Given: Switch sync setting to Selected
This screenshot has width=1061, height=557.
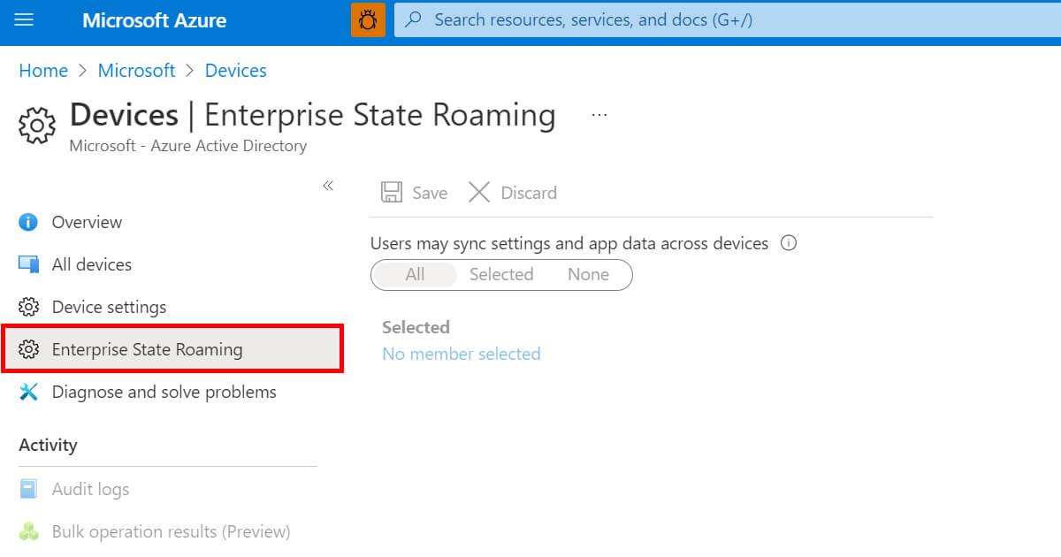Looking at the screenshot, I should click(x=500, y=274).
